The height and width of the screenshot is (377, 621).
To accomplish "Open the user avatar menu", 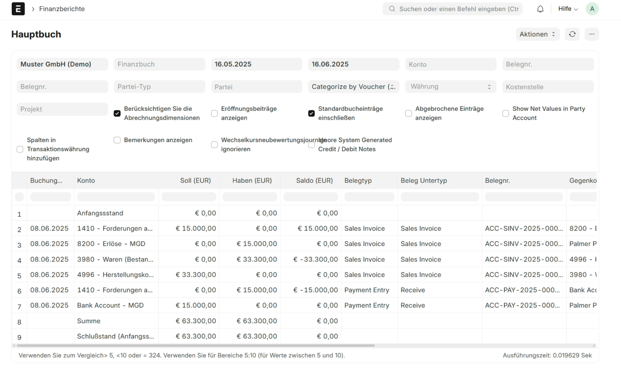I will [592, 9].
